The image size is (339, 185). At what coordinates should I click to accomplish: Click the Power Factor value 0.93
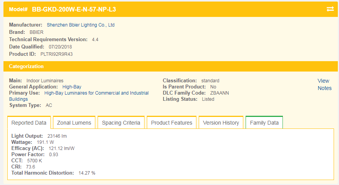tap(54, 155)
